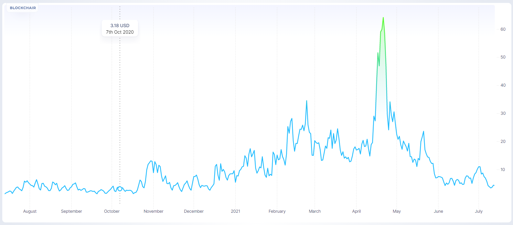Click the 'December' x-axis label
Screen dimensions: 513x225
coord(194,211)
